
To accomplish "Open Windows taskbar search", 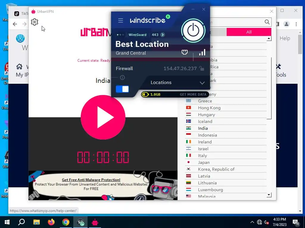I will point(21,222).
